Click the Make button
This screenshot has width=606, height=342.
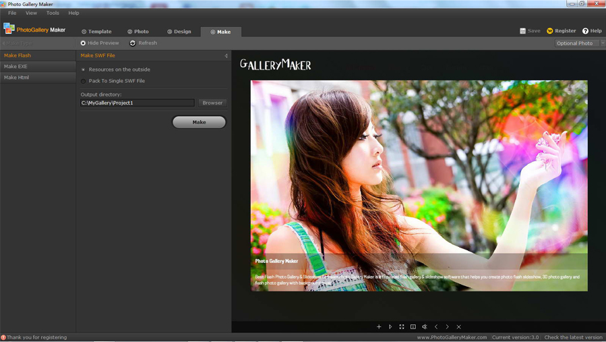199,122
